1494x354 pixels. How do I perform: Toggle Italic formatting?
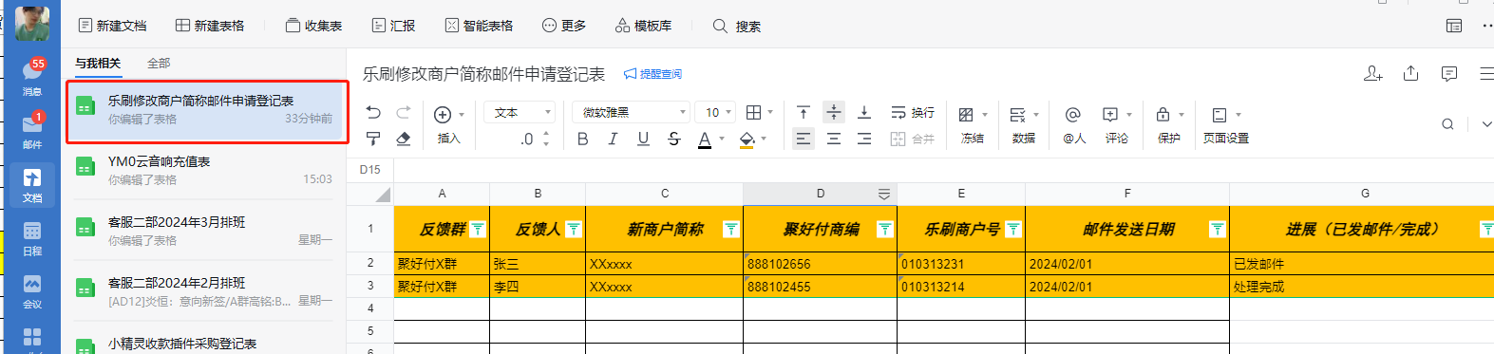(x=613, y=139)
